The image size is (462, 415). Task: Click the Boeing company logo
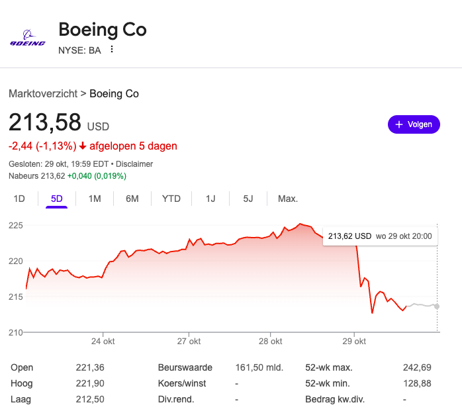pyautogui.click(x=27, y=38)
